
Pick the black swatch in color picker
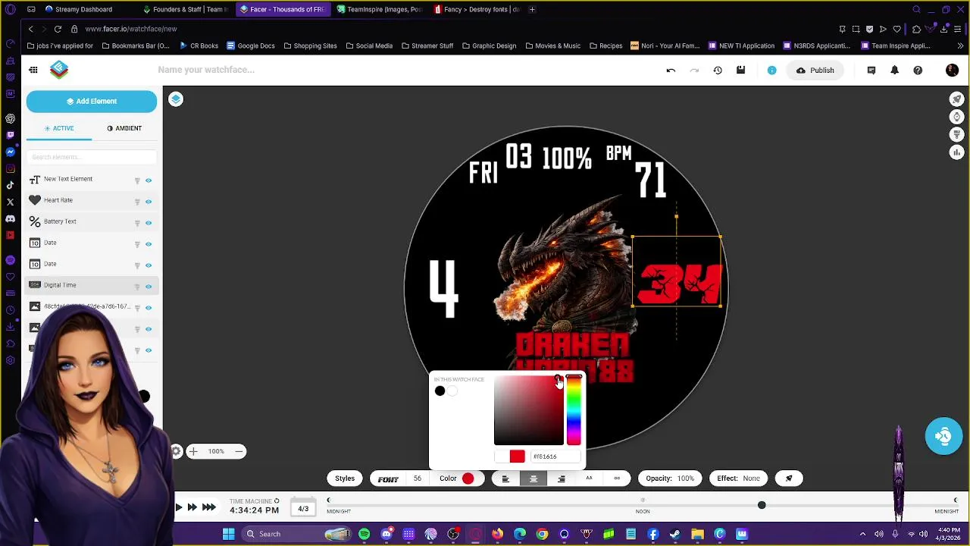point(440,391)
